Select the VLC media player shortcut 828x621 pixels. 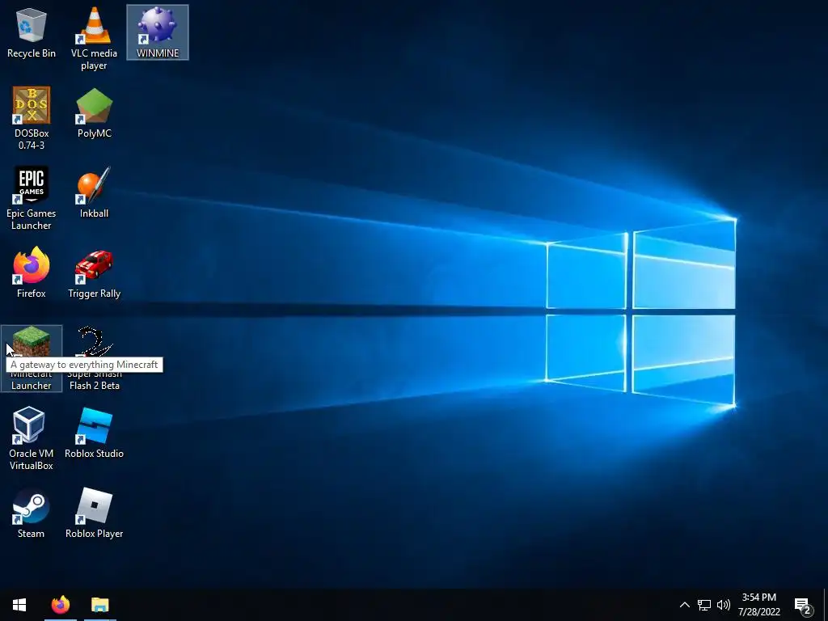coord(94,39)
